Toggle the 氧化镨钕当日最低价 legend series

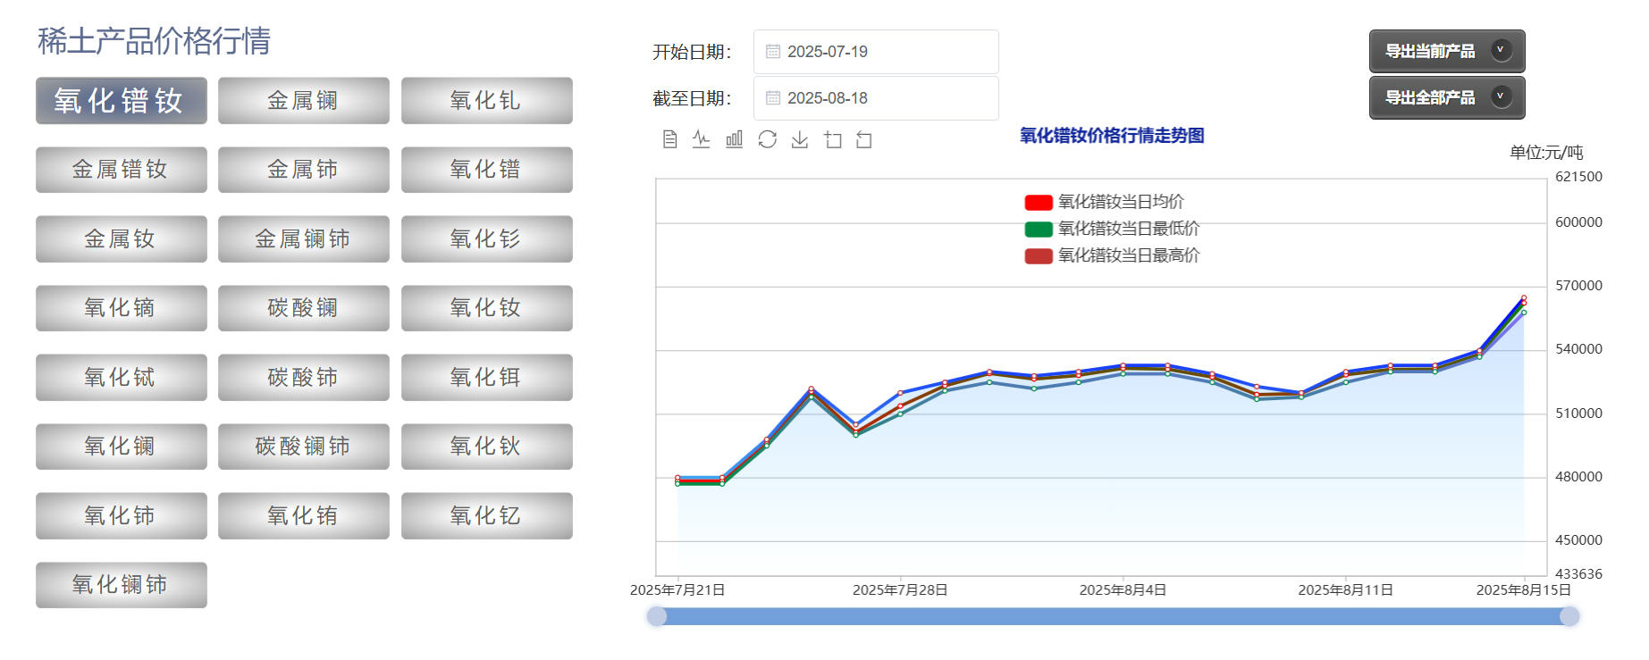click(x=1112, y=229)
